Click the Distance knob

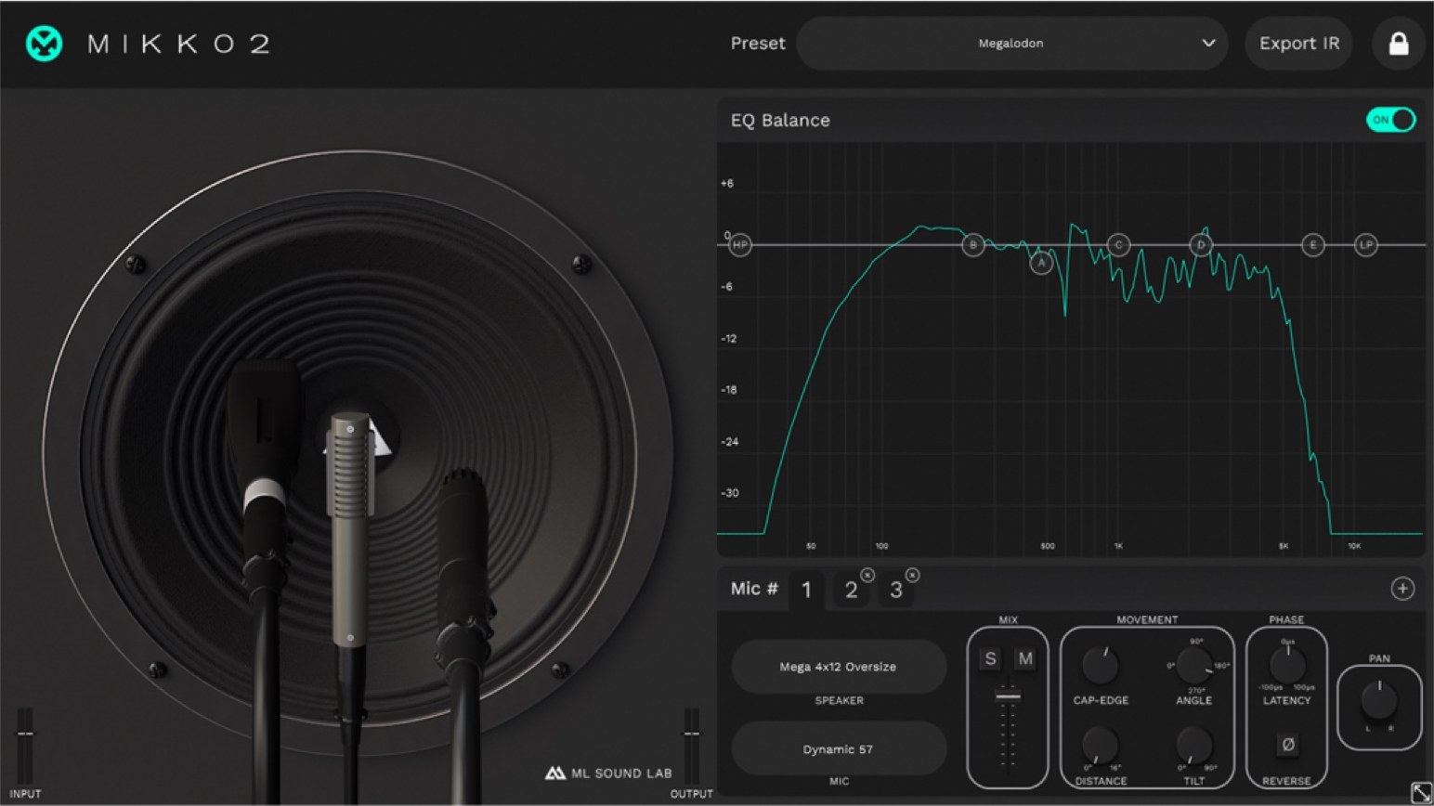tap(1100, 745)
